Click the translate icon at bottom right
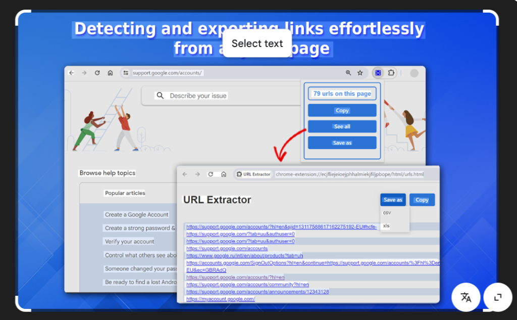The height and width of the screenshot is (320, 517). pos(466,297)
